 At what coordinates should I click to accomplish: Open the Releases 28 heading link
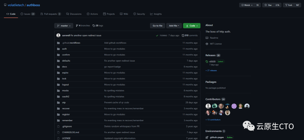point(213,55)
